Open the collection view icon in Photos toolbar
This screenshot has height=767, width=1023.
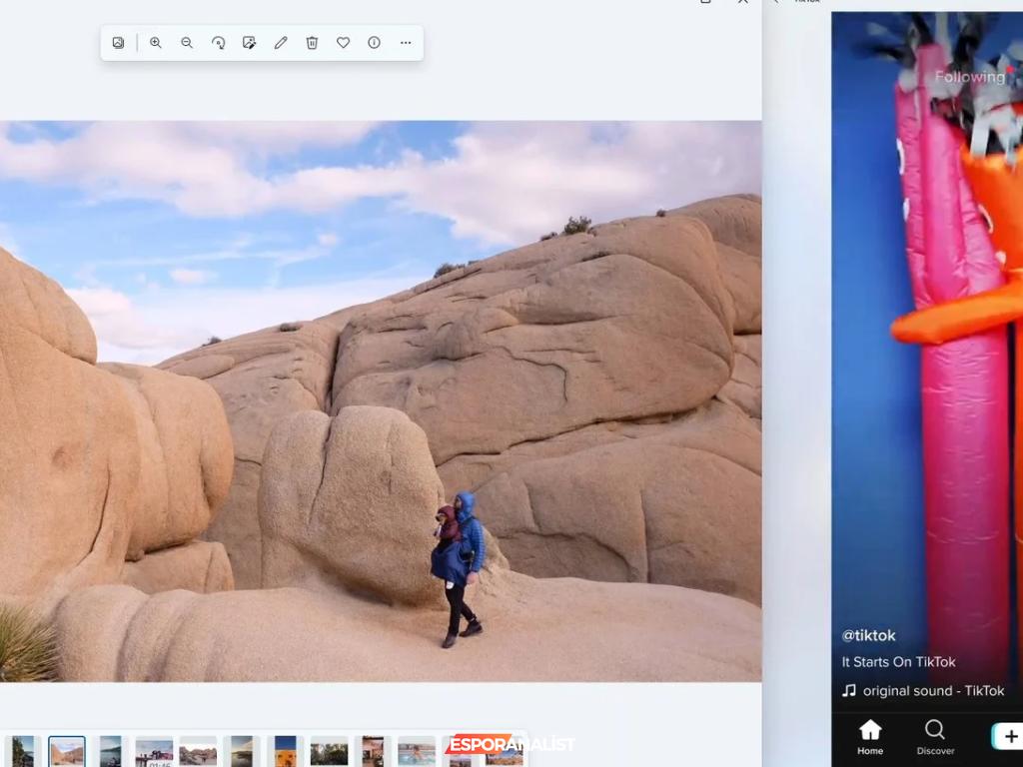pos(118,43)
